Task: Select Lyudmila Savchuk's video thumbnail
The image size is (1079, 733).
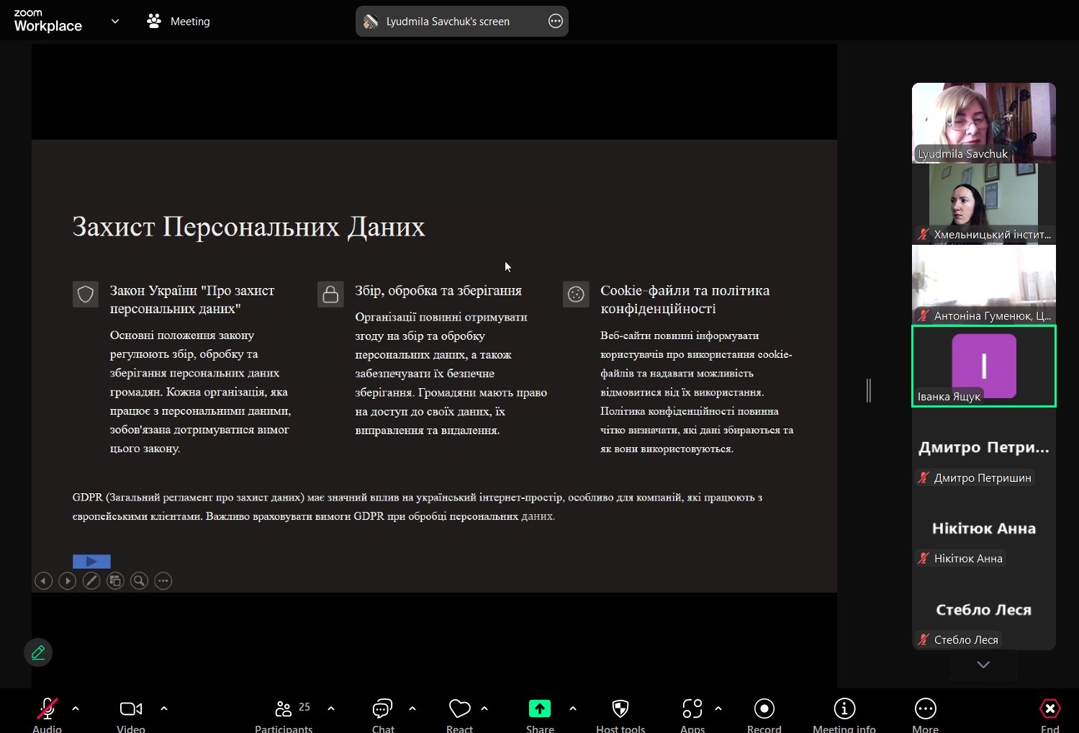Action: coord(983,122)
